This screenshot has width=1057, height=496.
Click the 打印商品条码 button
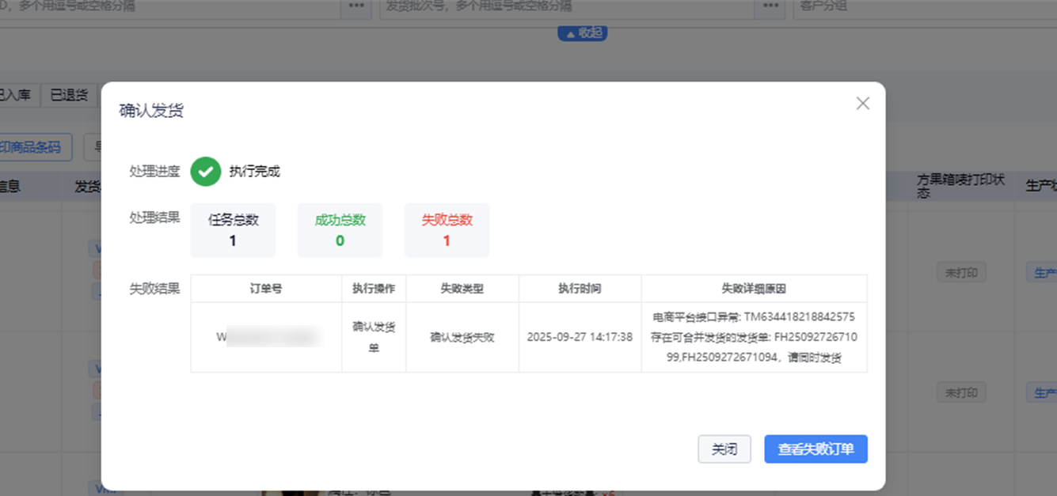33,147
